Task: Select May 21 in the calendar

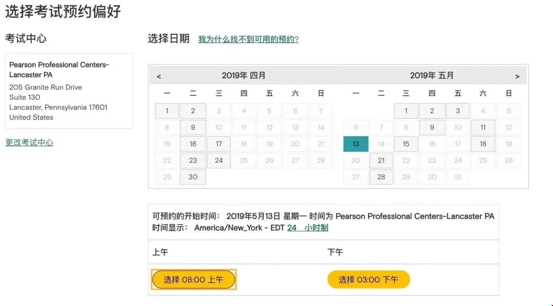Action: point(381,160)
